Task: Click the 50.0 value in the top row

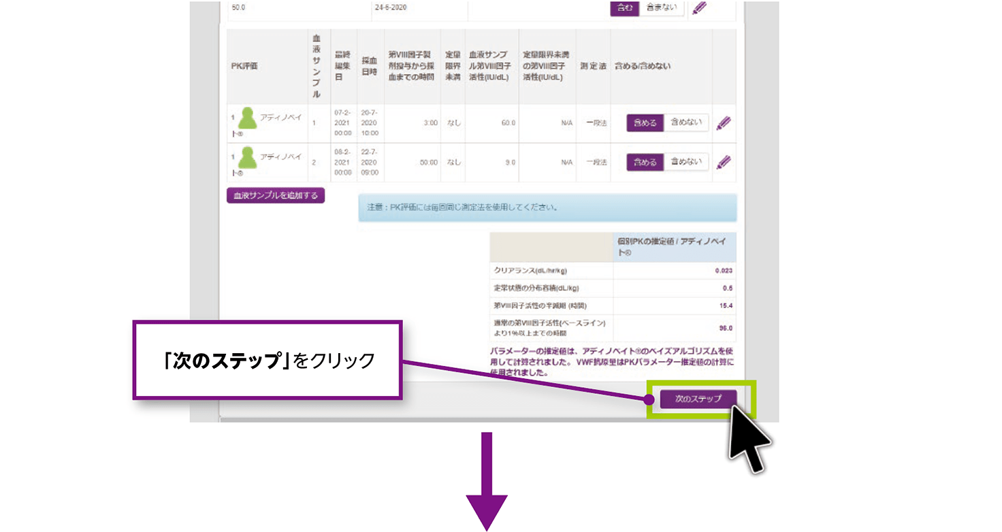Action: point(239,8)
